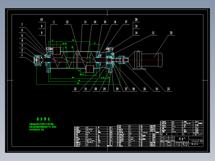Select bottom callout number 28

tap(117, 89)
